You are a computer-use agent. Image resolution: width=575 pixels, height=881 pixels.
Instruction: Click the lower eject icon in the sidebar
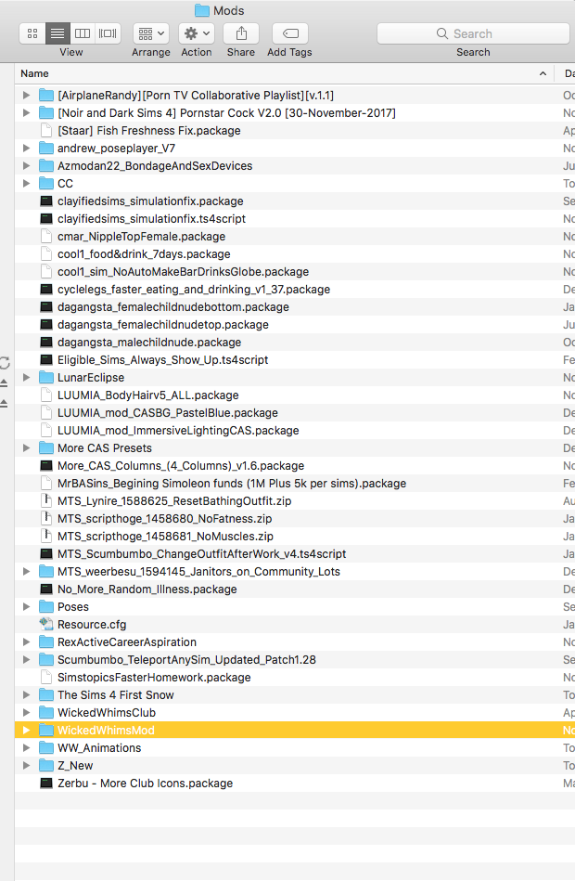tap(4, 404)
